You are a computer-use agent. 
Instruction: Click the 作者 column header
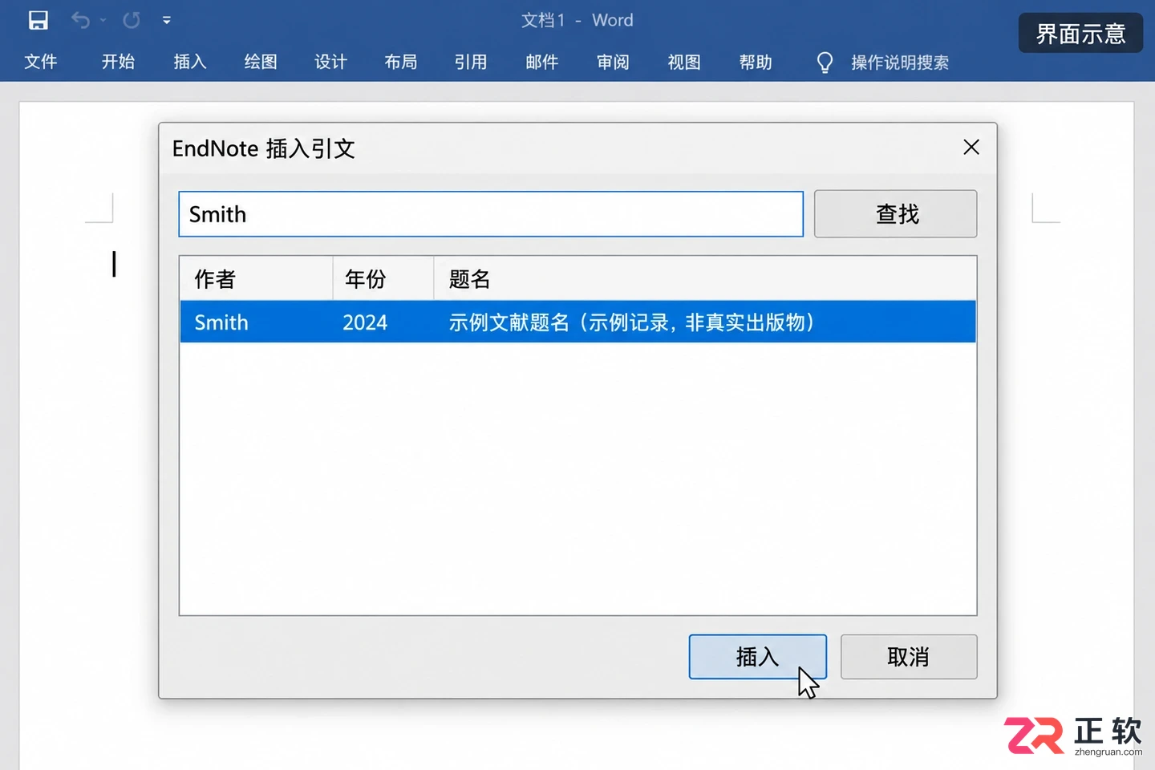point(256,279)
